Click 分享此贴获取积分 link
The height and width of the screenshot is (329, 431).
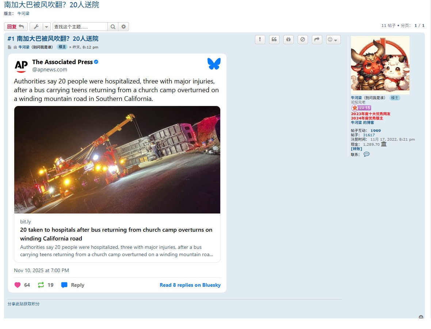(x=24, y=304)
